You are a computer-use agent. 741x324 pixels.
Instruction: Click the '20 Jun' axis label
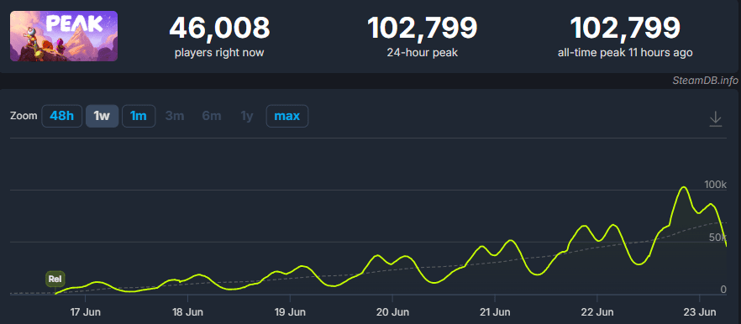click(392, 312)
